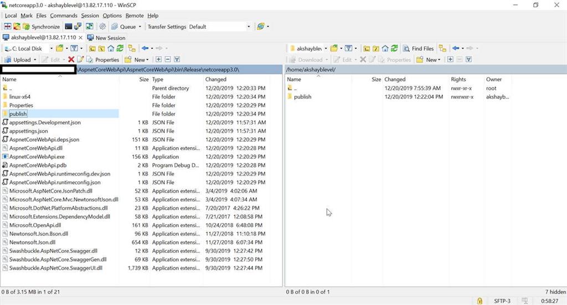This screenshot has width=567, height=305.
Task: Select AspnetCoreWebApi.exe in local list
Action: pyautogui.click(x=37, y=157)
